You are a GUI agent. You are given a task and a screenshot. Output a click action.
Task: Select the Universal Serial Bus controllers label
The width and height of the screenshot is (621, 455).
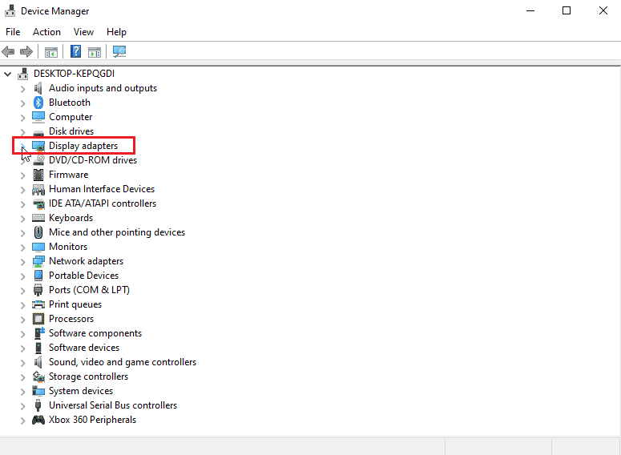point(113,405)
